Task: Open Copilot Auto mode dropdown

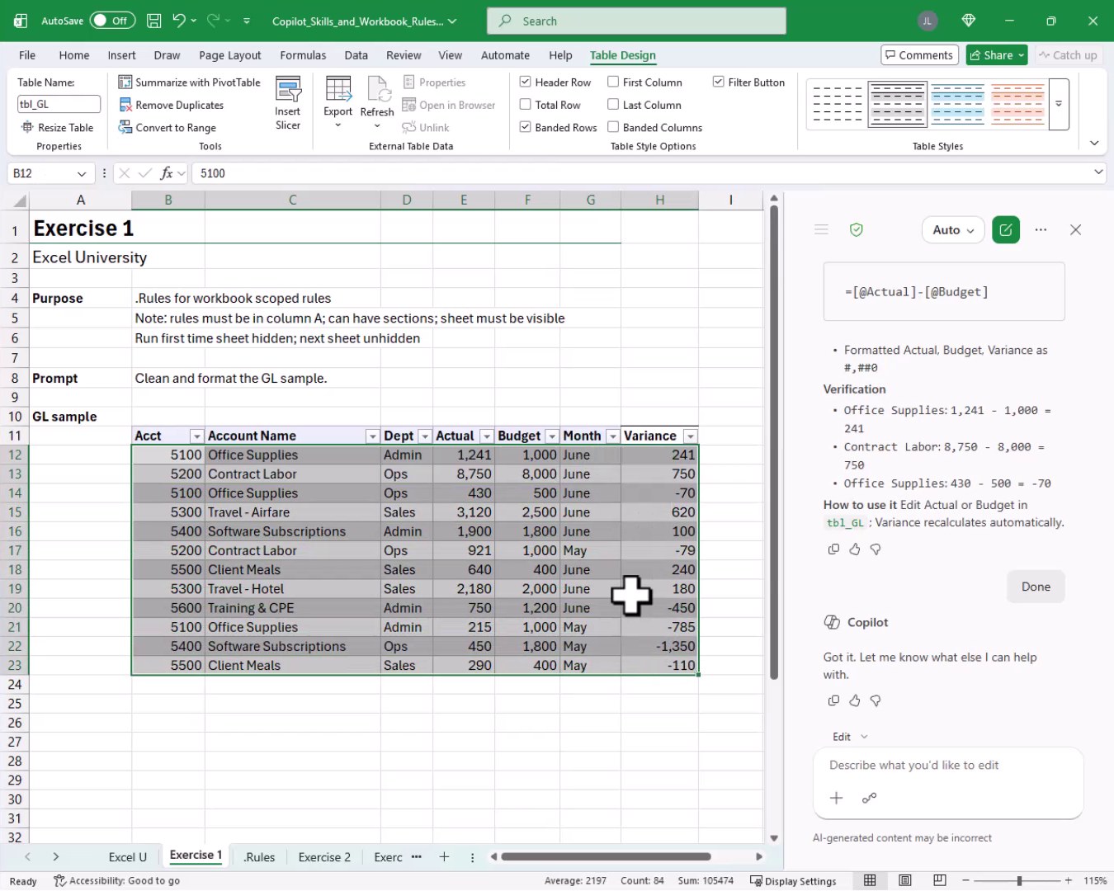Action: pos(953,230)
